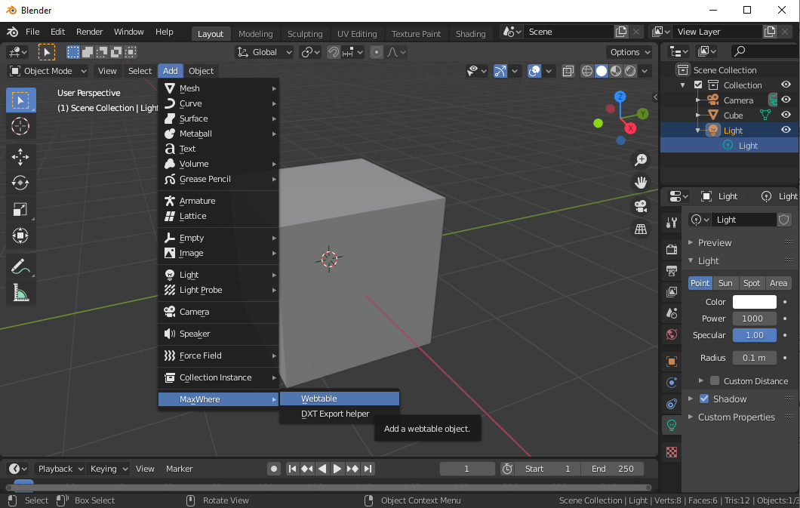Choose the Measure tool
This screenshot has height=508, width=800.
(x=20, y=292)
